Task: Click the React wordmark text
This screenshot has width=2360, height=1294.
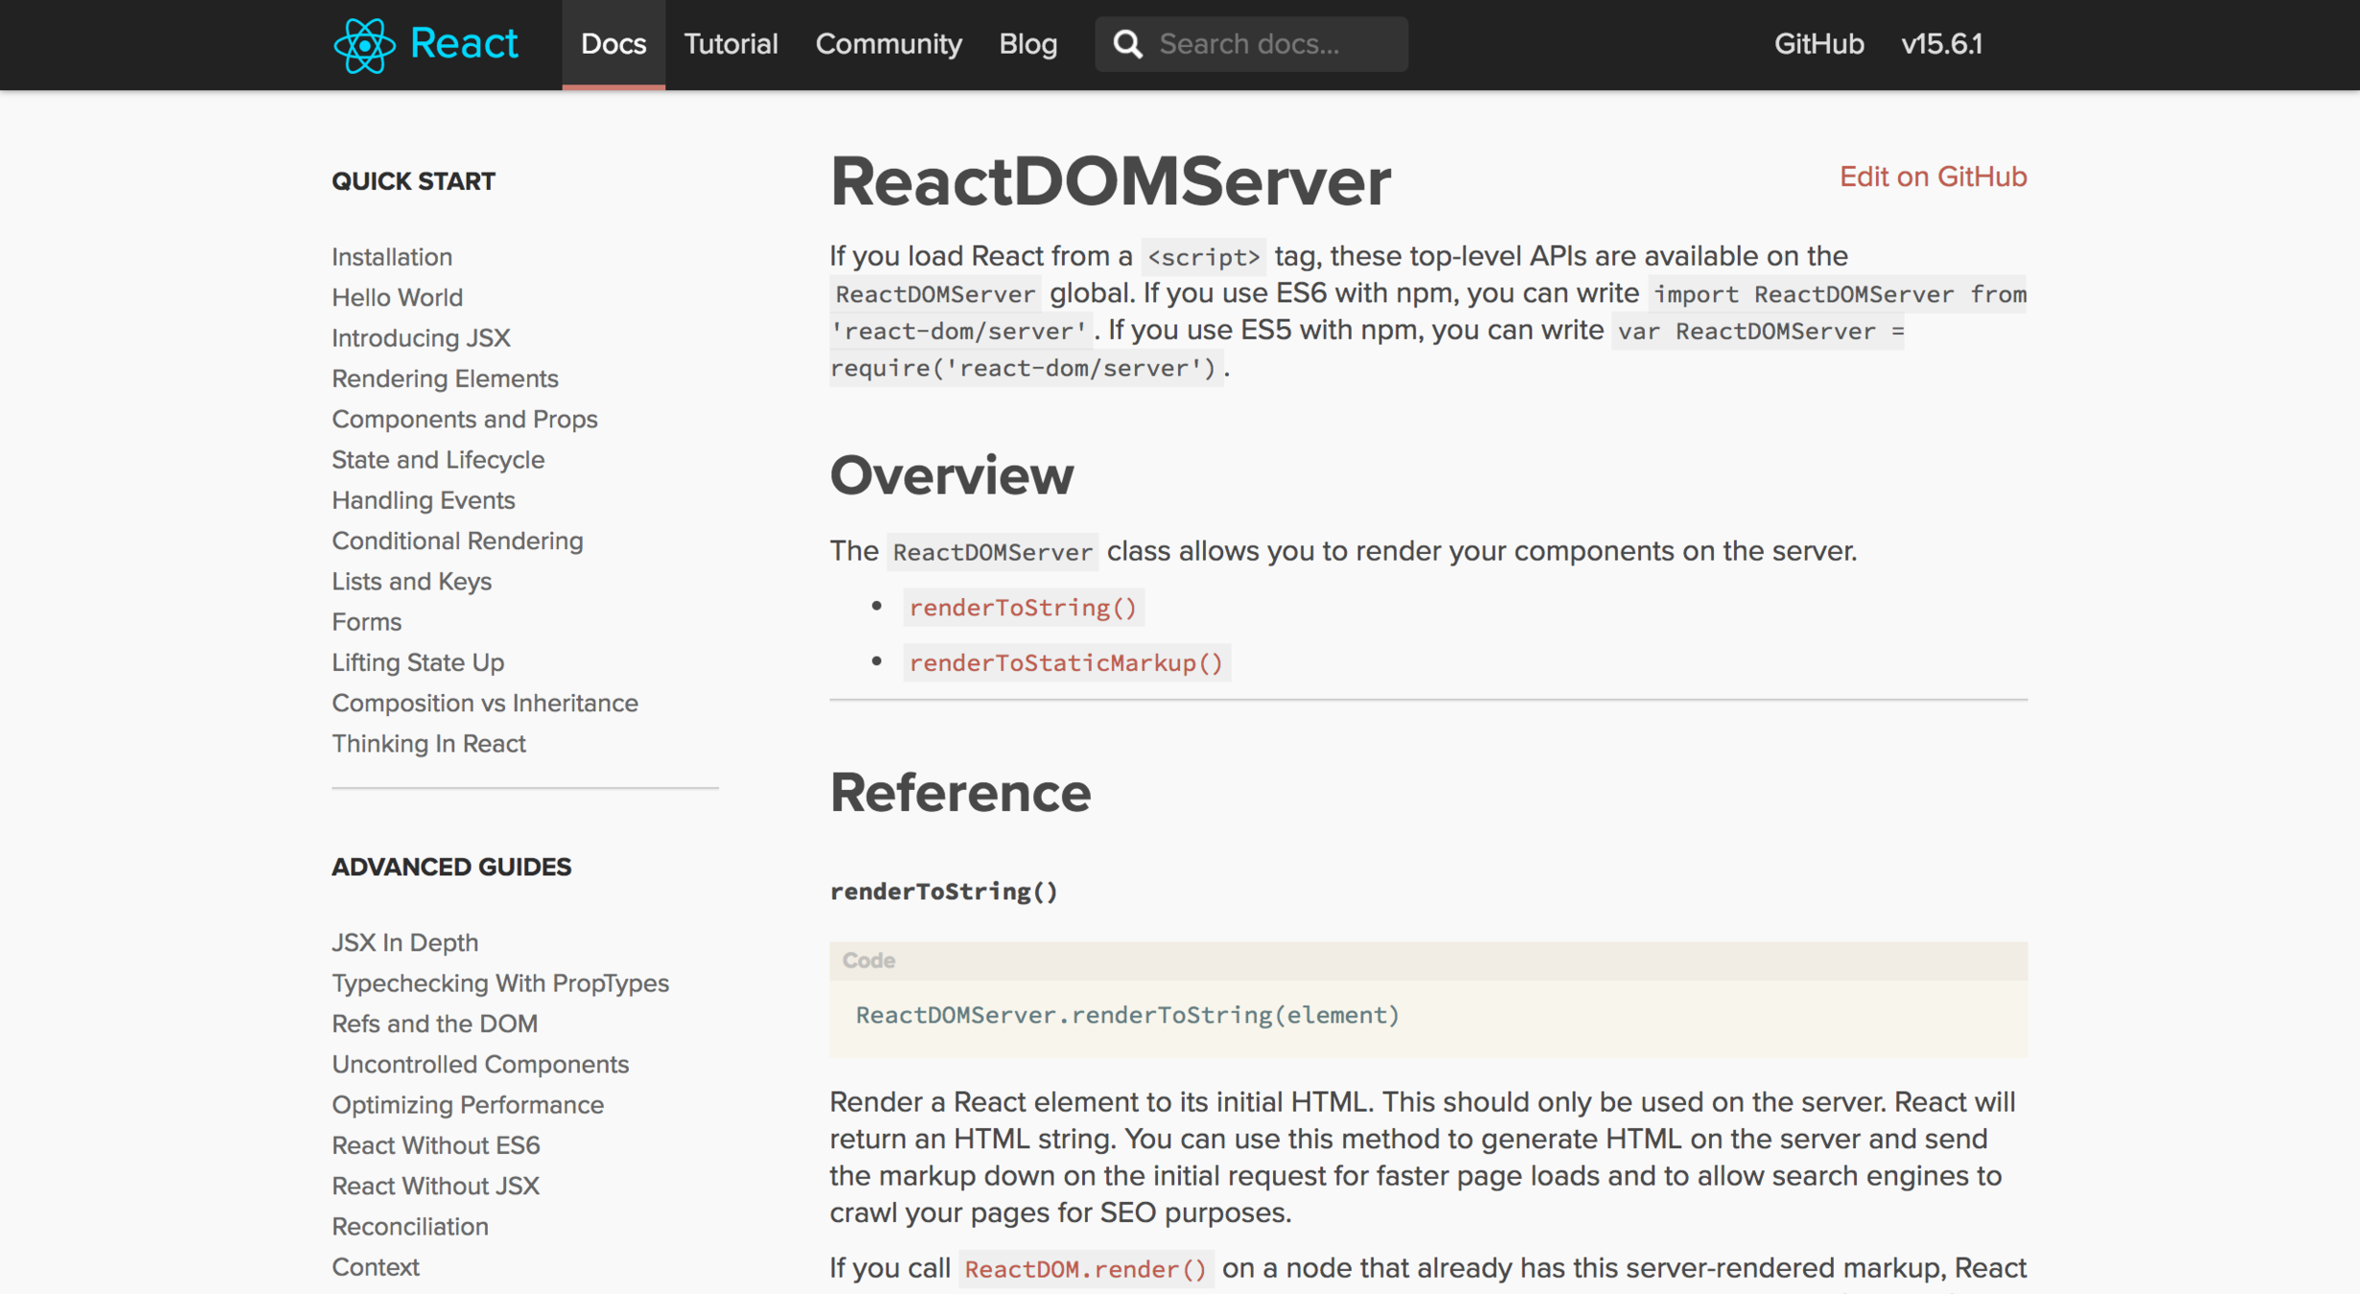Action: 464,44
